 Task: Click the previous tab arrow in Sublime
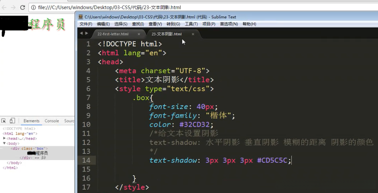[81, 33]
